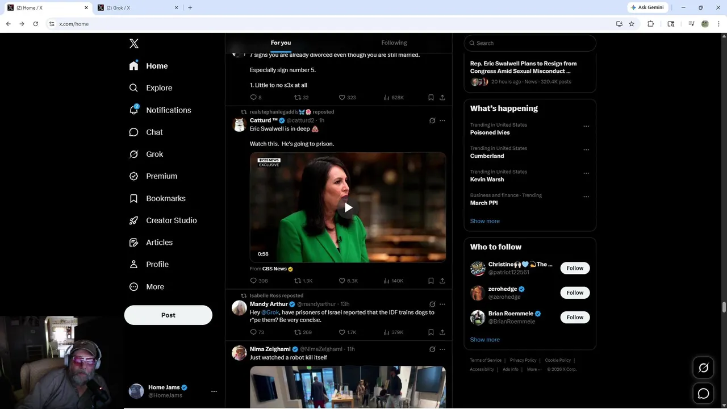Follow the Christine account

[x=575, y=268]
